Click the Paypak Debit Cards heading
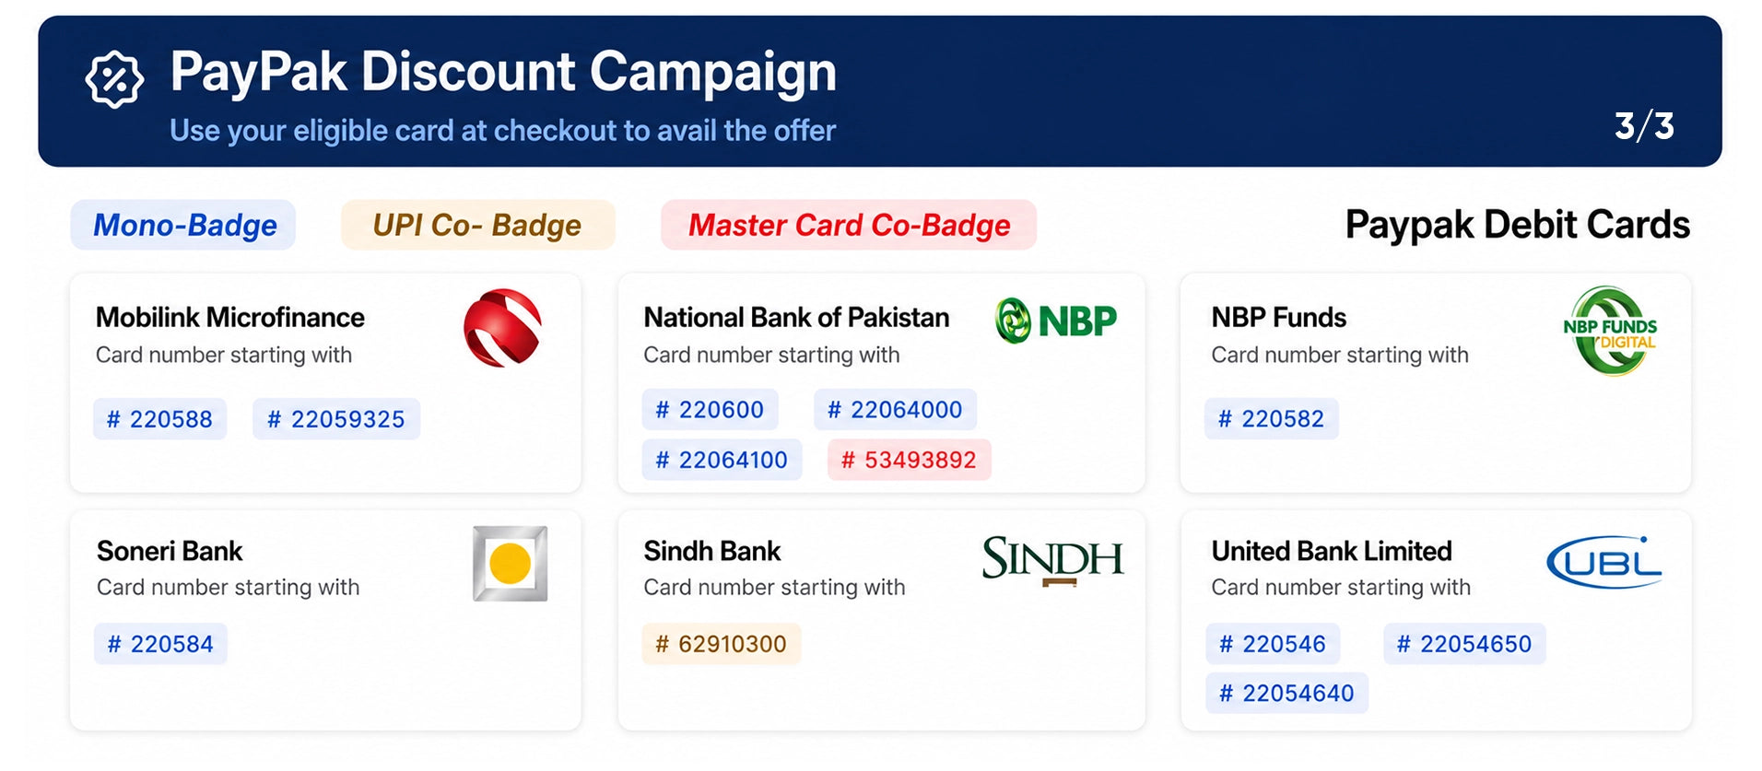 [x=1517, y=225]
